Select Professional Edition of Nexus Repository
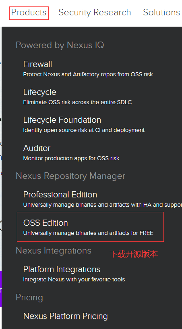182x329 pixels. click(x=60, y=195)
